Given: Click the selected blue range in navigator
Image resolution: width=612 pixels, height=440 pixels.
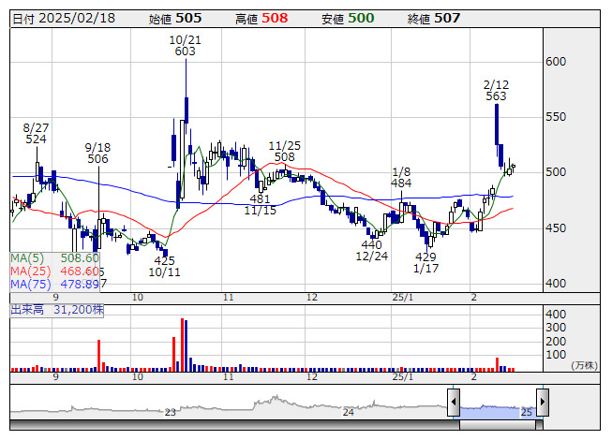Looking at the screenshot, I should click(x=498, y=412).
